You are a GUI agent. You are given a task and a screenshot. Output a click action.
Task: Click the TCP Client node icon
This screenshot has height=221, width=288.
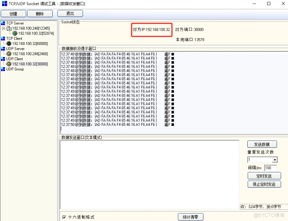pos(3,39)
